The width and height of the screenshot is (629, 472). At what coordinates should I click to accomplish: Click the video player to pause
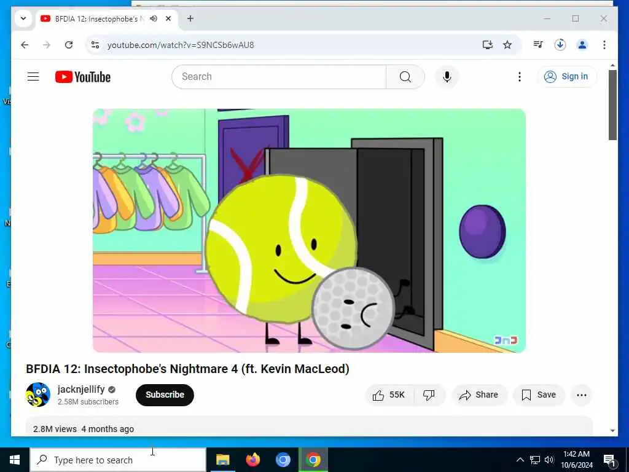(310, 230)
